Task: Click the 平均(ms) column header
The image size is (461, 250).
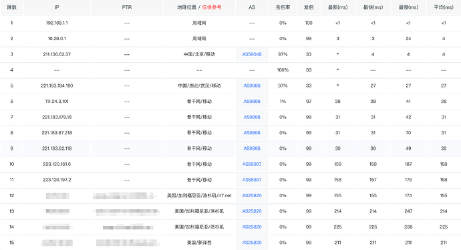Action: coord(444,7)
